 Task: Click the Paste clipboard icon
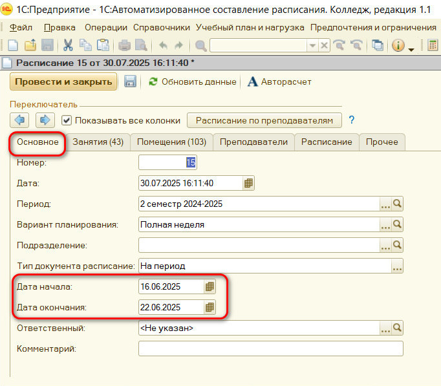103,45
